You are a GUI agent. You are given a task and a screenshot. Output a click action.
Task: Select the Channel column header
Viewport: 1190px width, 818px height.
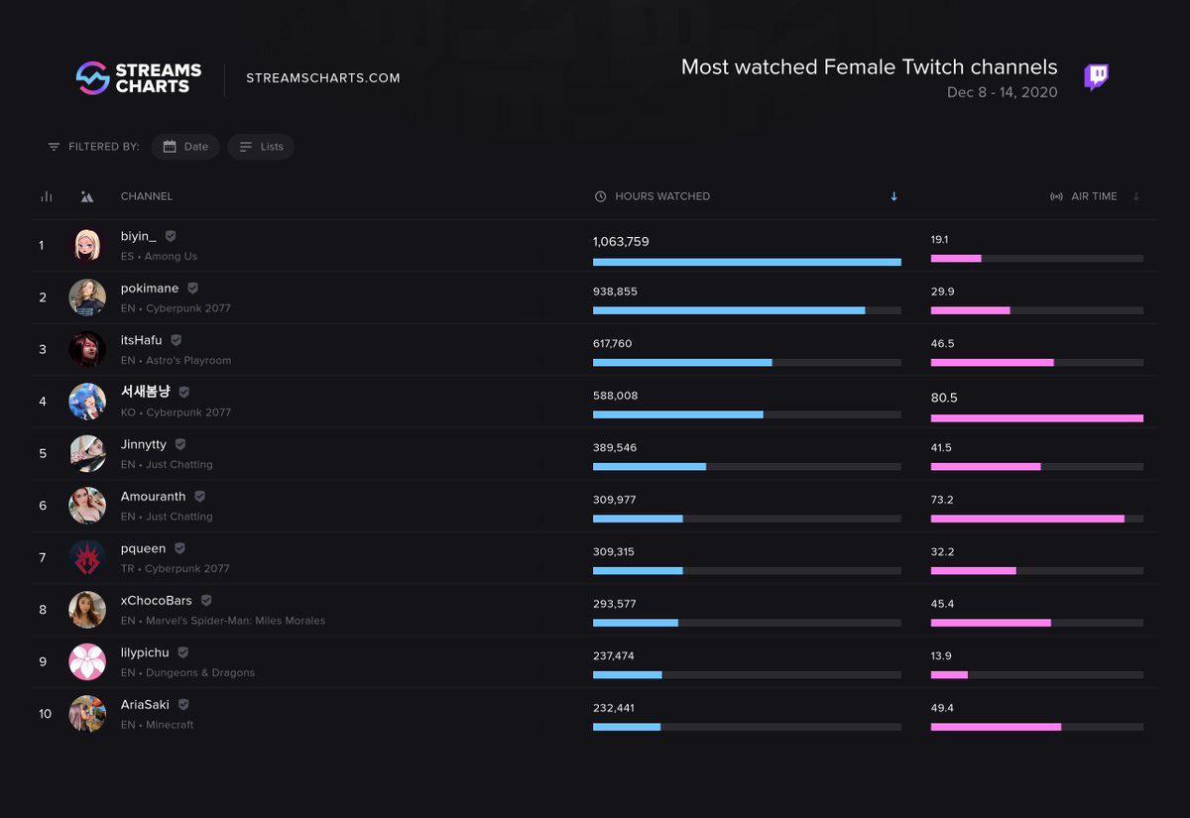pyautogui.click(x=147, y=196)
